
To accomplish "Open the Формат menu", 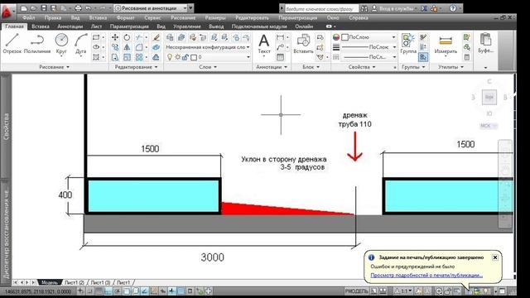I will (x=125, y=17).
